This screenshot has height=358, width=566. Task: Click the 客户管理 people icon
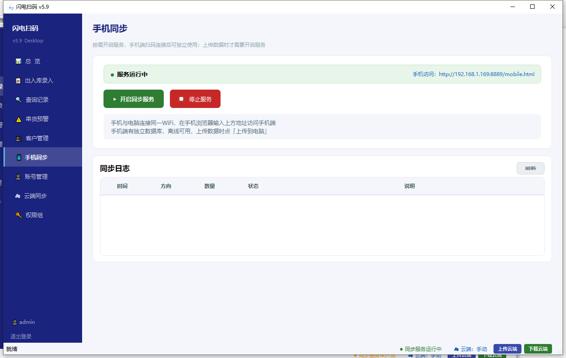click(18, 139)
